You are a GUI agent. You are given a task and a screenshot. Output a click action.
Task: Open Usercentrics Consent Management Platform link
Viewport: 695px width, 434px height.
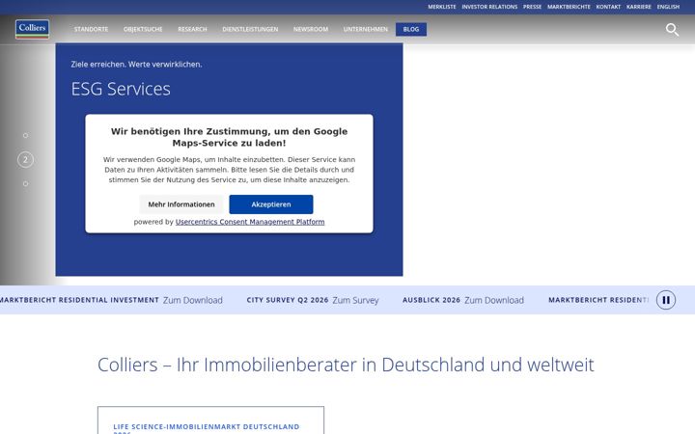250,222
